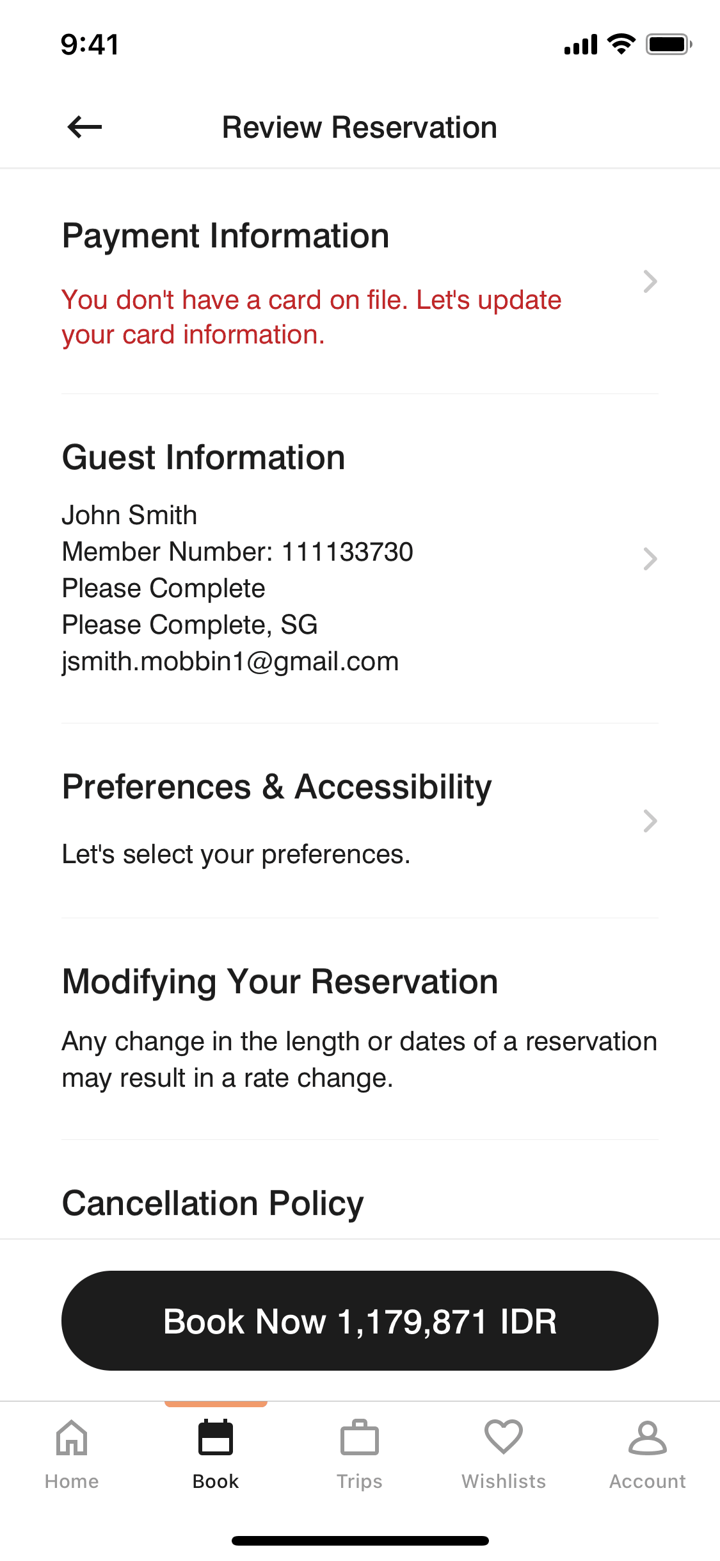
Task: Switch to the Wishlists tab label
Action: (504, 1482)
